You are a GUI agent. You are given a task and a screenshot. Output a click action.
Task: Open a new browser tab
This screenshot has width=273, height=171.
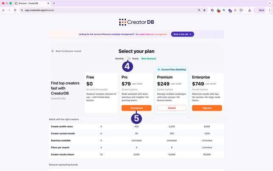[54, 3]
